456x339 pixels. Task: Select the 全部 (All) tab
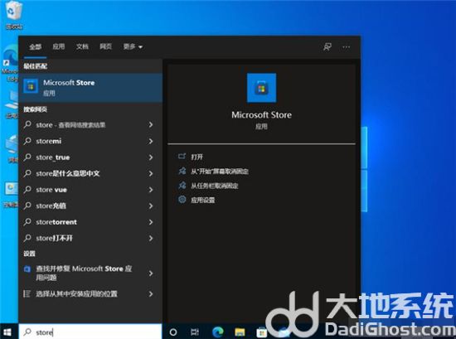point(36,46)
